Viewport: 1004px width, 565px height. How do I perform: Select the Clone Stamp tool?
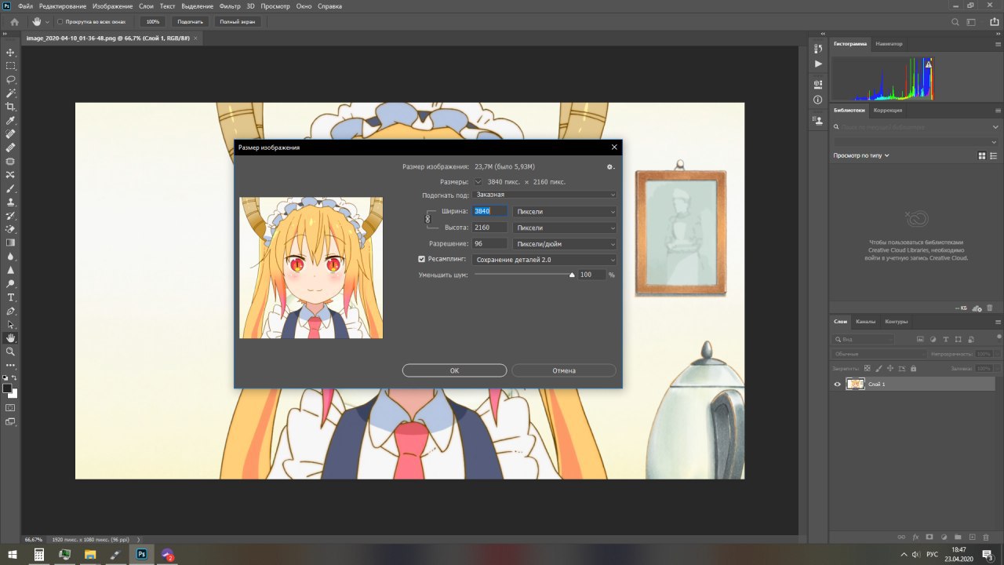[11, 202]
